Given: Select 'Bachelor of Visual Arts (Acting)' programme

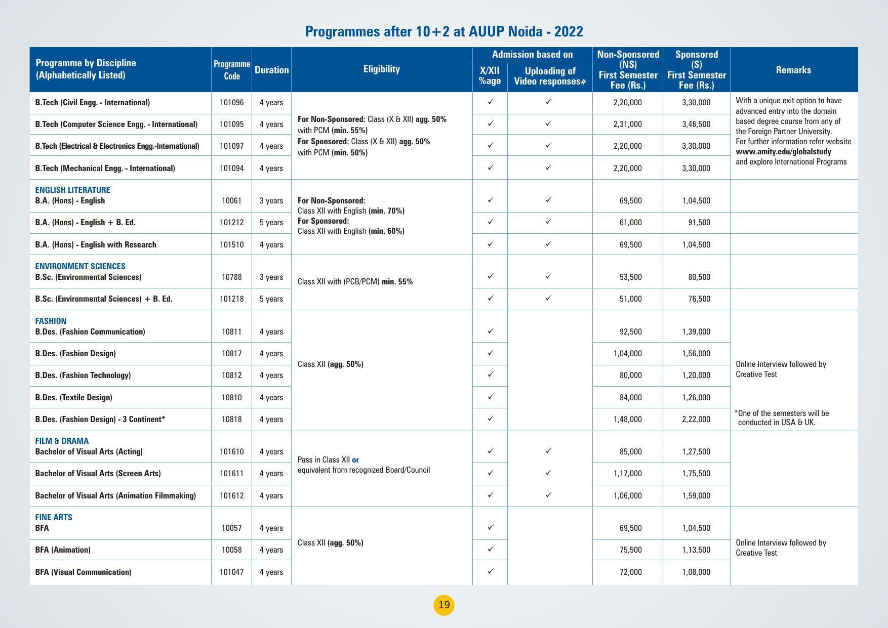Looking at the screenshot, I should coord(89,451).
